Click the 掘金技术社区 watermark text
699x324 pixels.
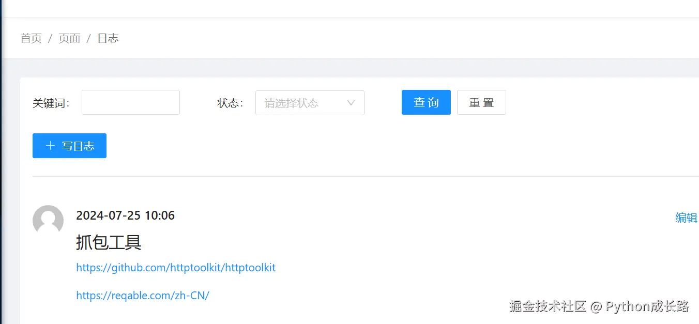pyautogui.click(x=548, y=306)
